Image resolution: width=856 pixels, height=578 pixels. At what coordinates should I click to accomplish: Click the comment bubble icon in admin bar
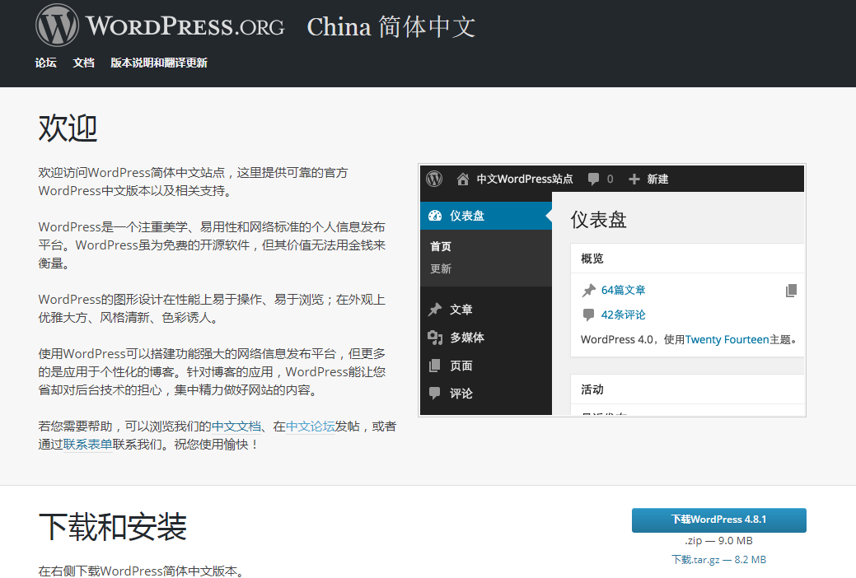tap(593, 179)
